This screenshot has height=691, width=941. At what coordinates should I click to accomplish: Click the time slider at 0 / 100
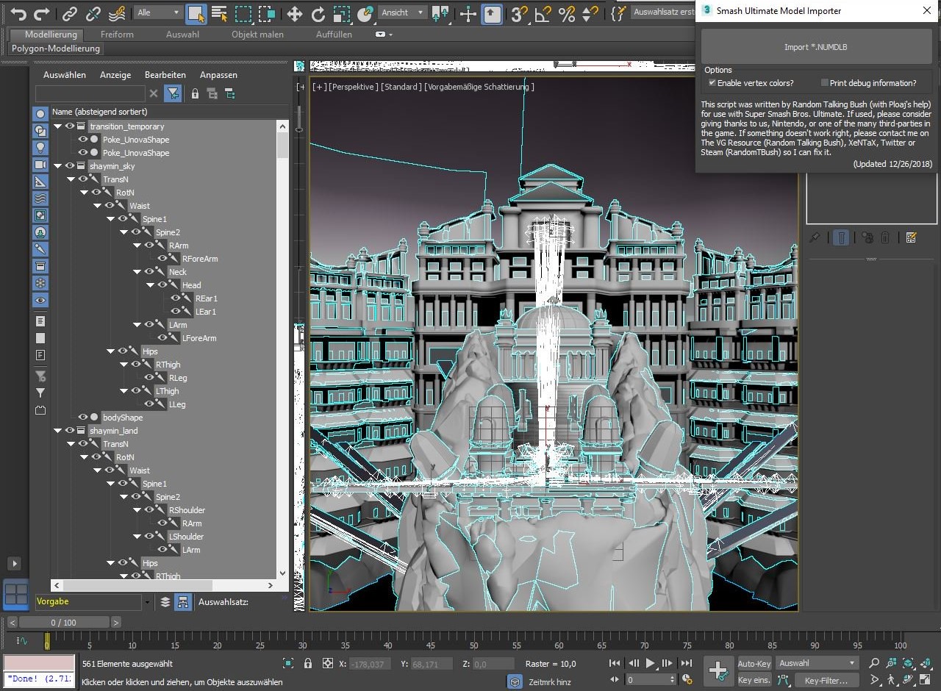pos(65,623)
